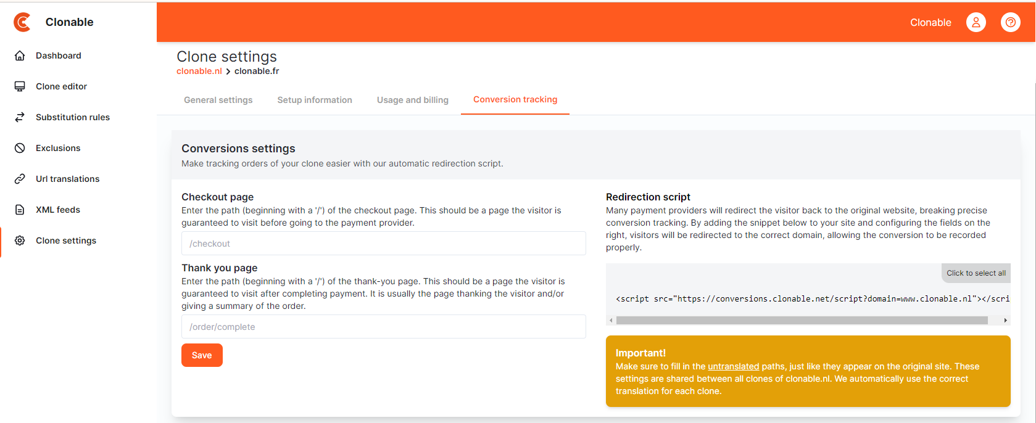Click the Url translations link icon

tap(20, 179)
